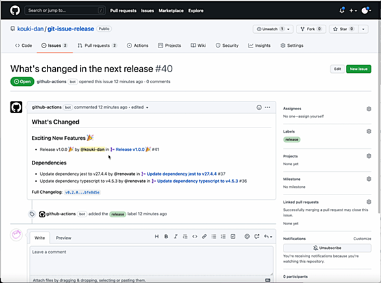This screenshot has width=381, height=283.
Task: Open the Projects gear icon in sidebar
Action: pos(369,156)
